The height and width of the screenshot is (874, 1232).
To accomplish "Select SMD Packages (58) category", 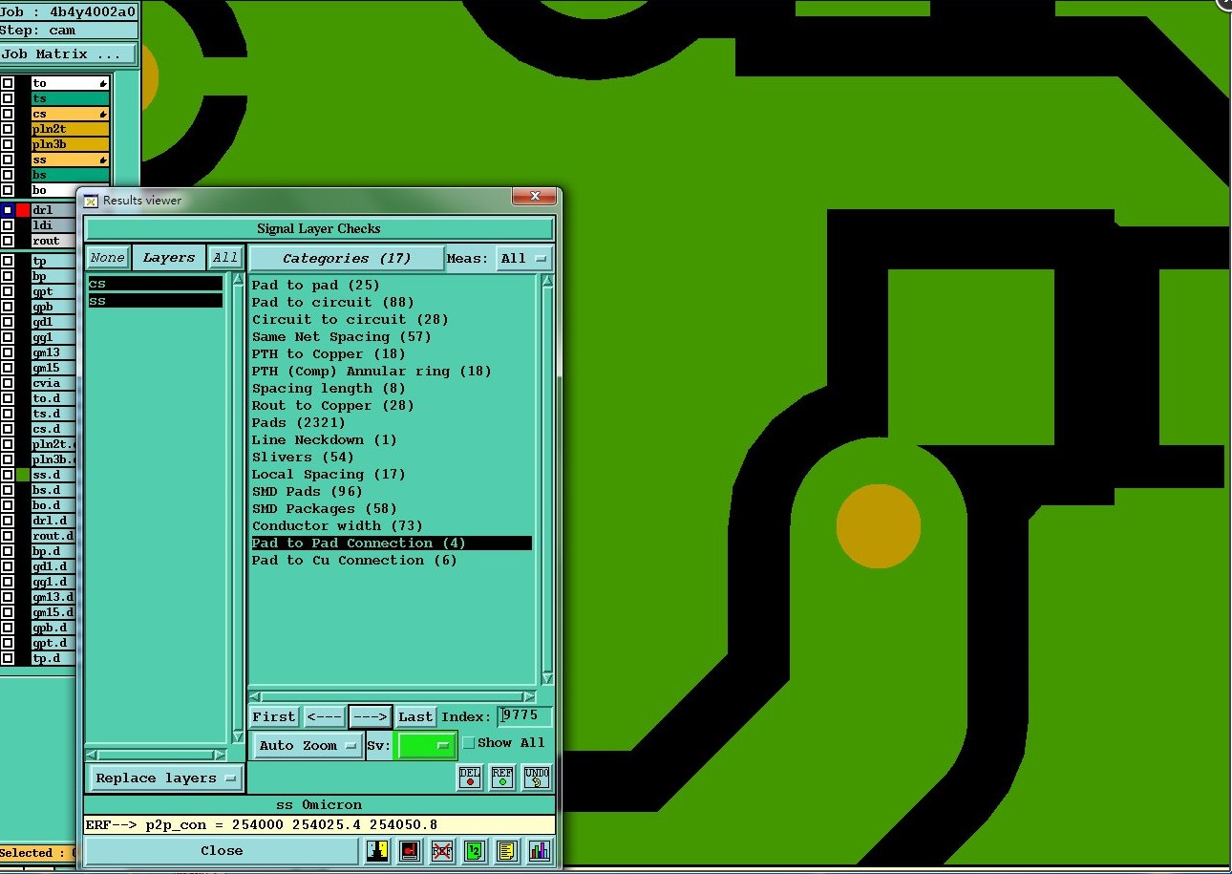I will point(325,508).
